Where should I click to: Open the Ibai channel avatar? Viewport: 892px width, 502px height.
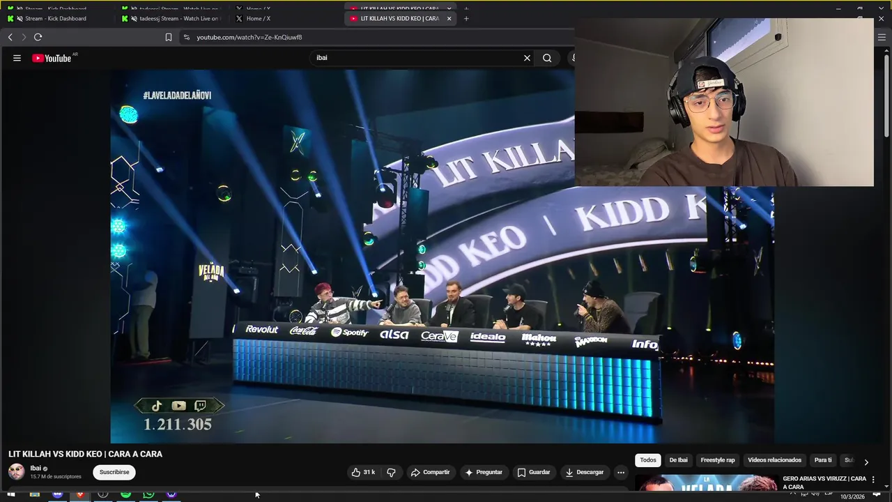point(16,472)
